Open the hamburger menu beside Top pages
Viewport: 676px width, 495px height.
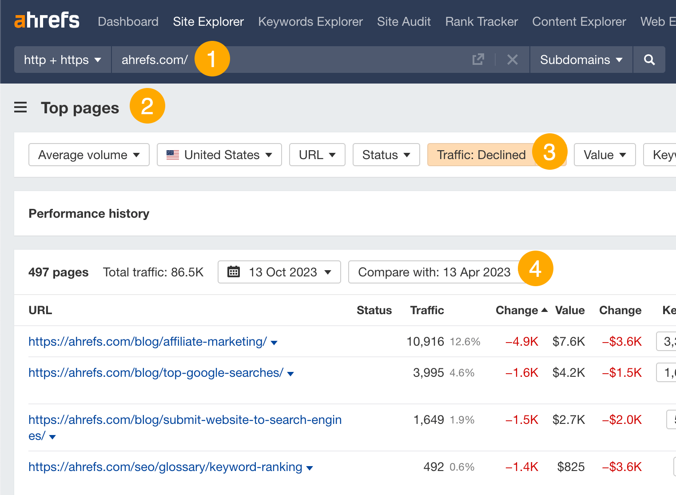click(x=20, y=107)
